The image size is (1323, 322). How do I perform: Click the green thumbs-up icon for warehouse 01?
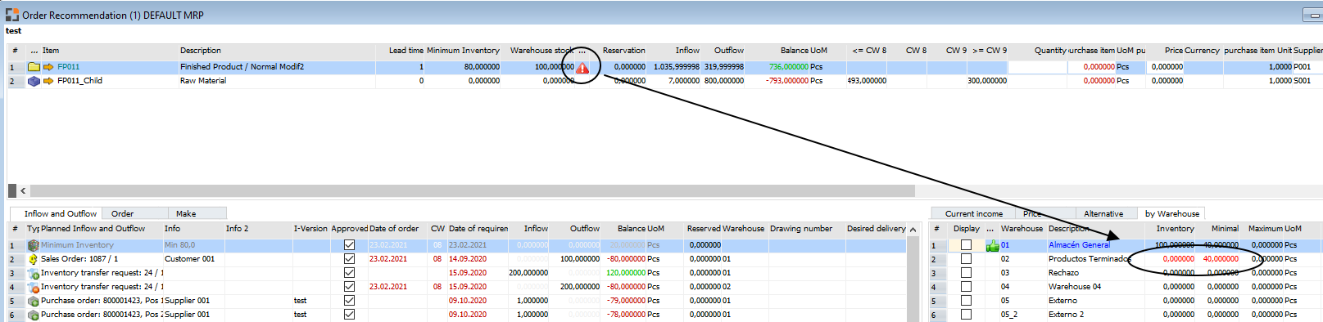pos(992,245)
